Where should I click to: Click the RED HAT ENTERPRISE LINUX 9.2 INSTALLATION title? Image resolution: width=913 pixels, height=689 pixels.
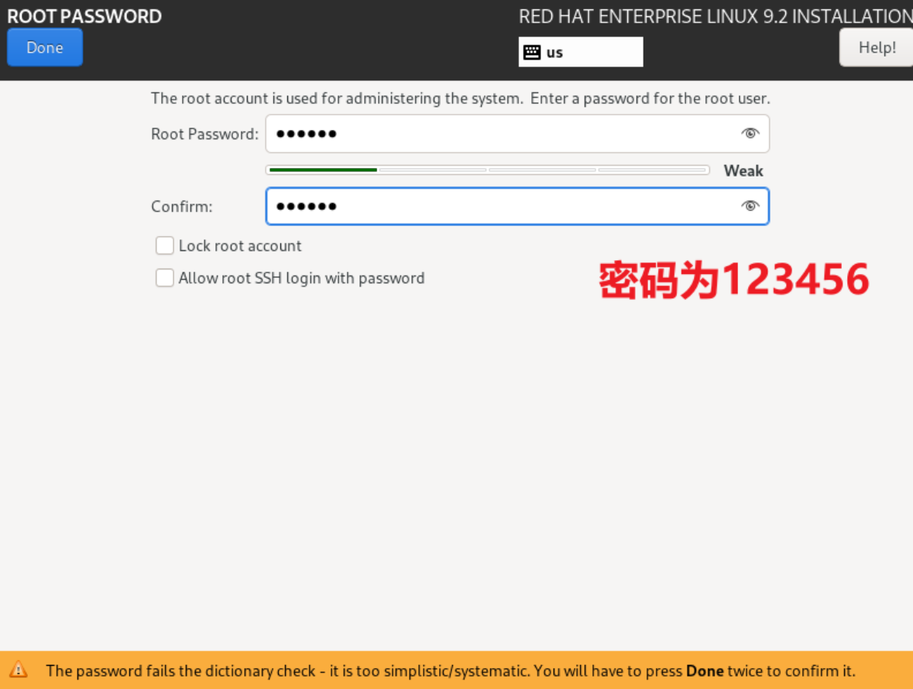(x=716, y=16)
